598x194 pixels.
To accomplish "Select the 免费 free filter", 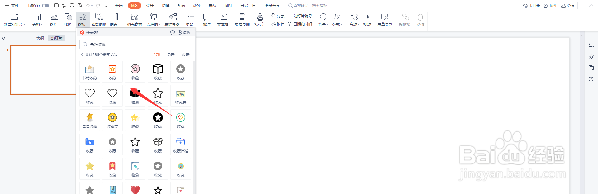I will pyautogui.click(x=171, y=54).
